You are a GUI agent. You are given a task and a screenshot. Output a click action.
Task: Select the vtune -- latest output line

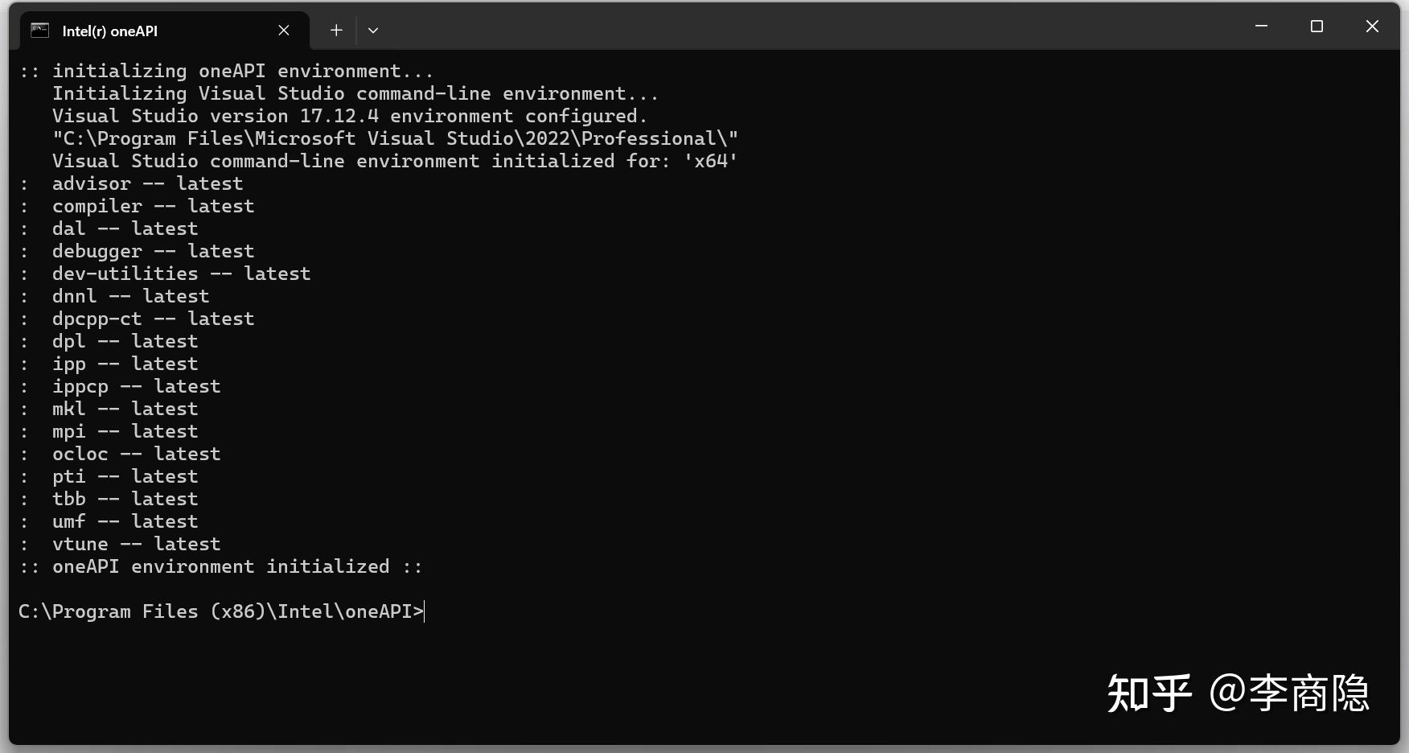[x=136, y=543]
